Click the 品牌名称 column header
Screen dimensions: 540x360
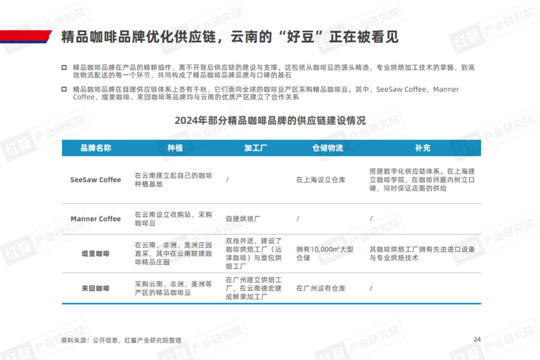pos(96,148)
